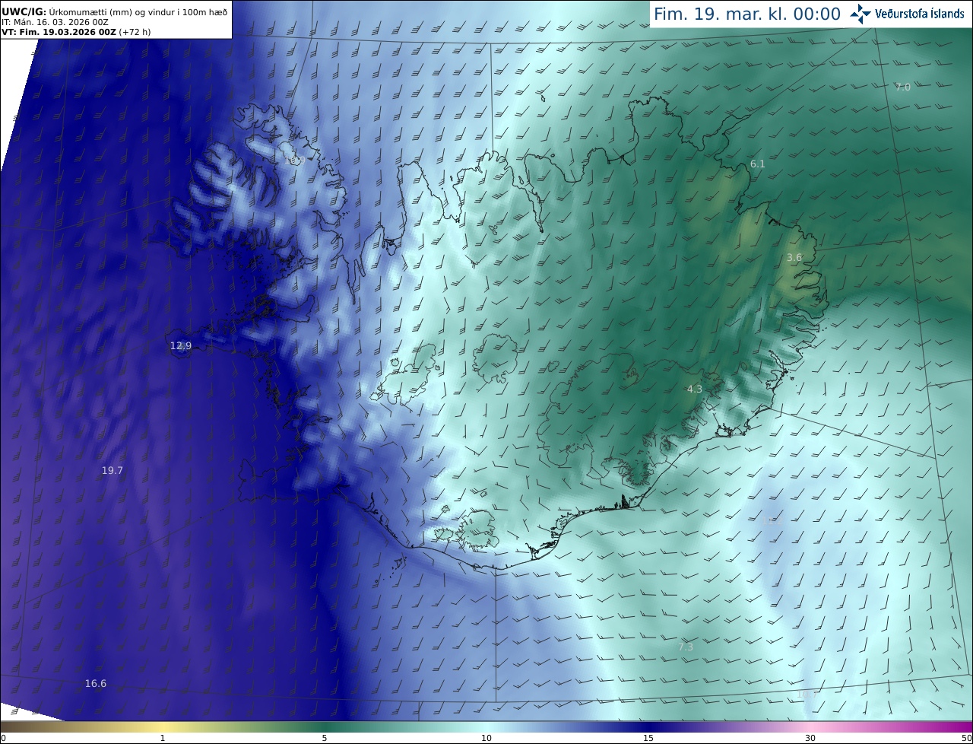Click the '15' label on the color scale
The height and width of the screenshot is (744, 973).
[648, 738]
